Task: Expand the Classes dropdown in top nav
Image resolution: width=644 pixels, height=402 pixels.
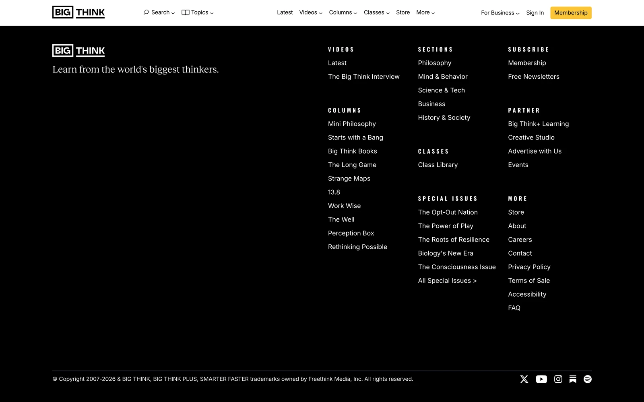Action: [x=377, y=12]
